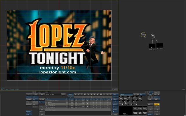
Task: Toggle the Auto Key button
Action: 157,104
